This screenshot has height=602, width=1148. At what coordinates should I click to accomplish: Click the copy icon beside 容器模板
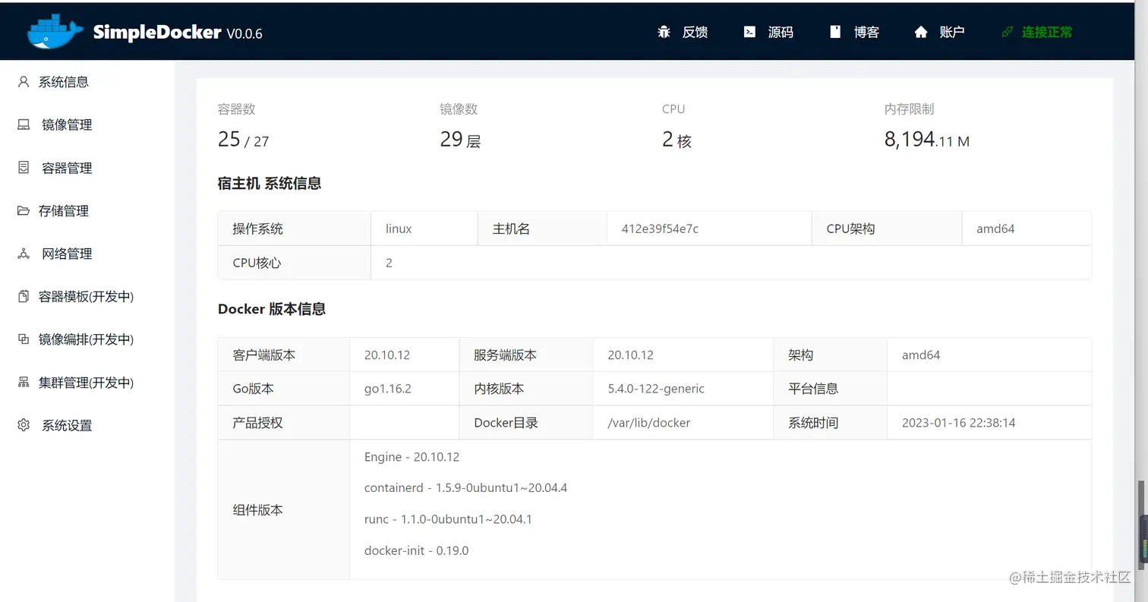pyautogui.click(x=24, y=296)
